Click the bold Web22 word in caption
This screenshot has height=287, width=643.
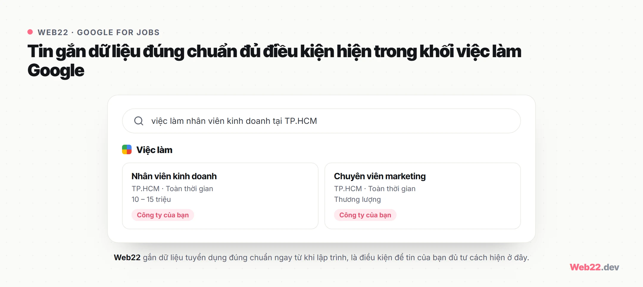pyautogui.click(x=127, y=258)
